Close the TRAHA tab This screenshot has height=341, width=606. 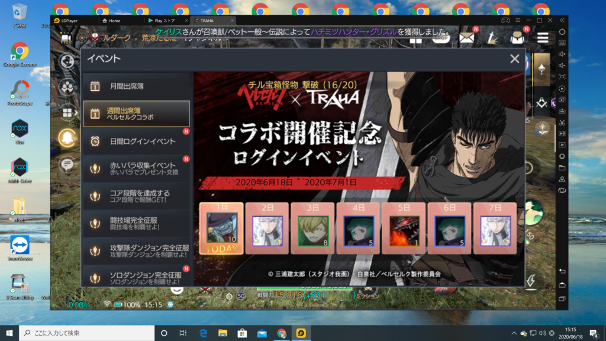click(x=232, y=21)
